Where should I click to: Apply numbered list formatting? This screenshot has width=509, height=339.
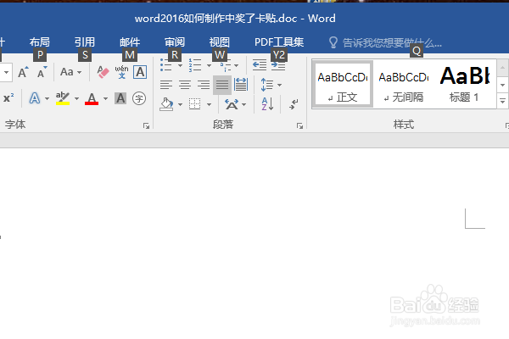point(195,65)
